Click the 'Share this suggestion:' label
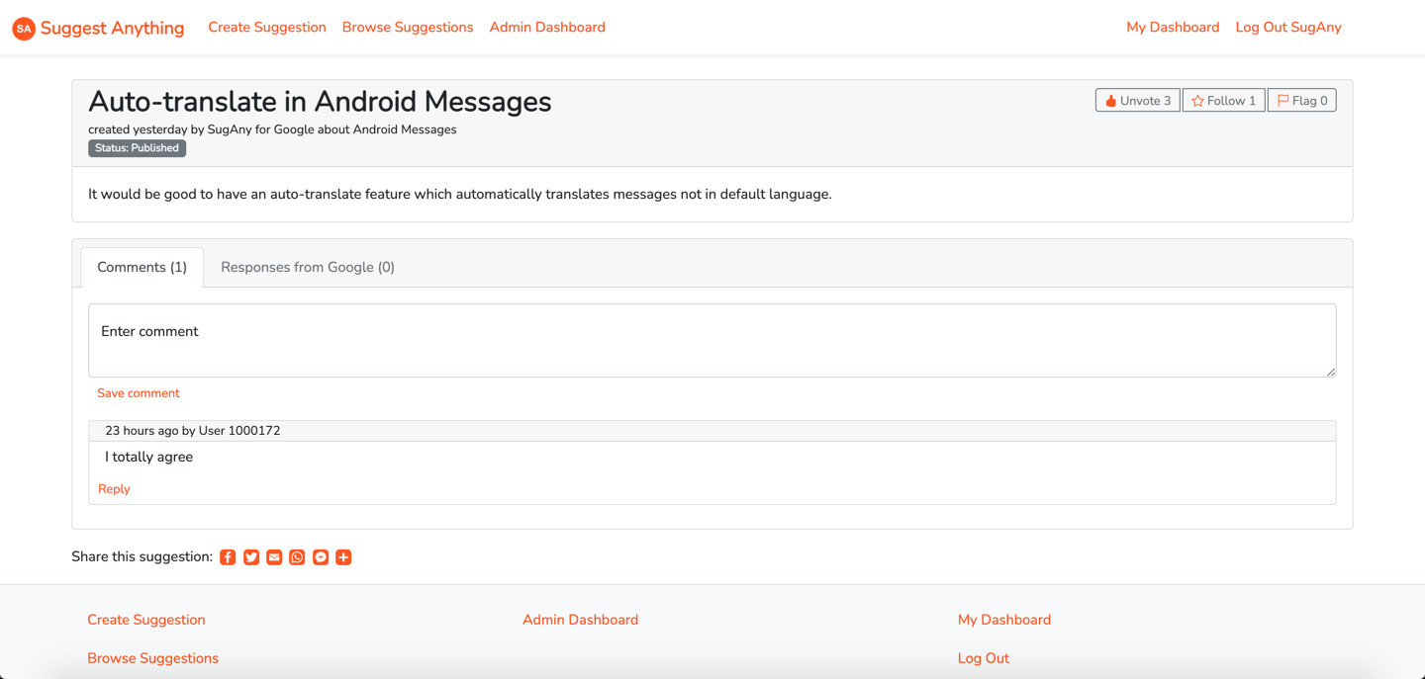Image resolution: width=1425 pixels, height=679 pixels. click(x=142, y=557)
